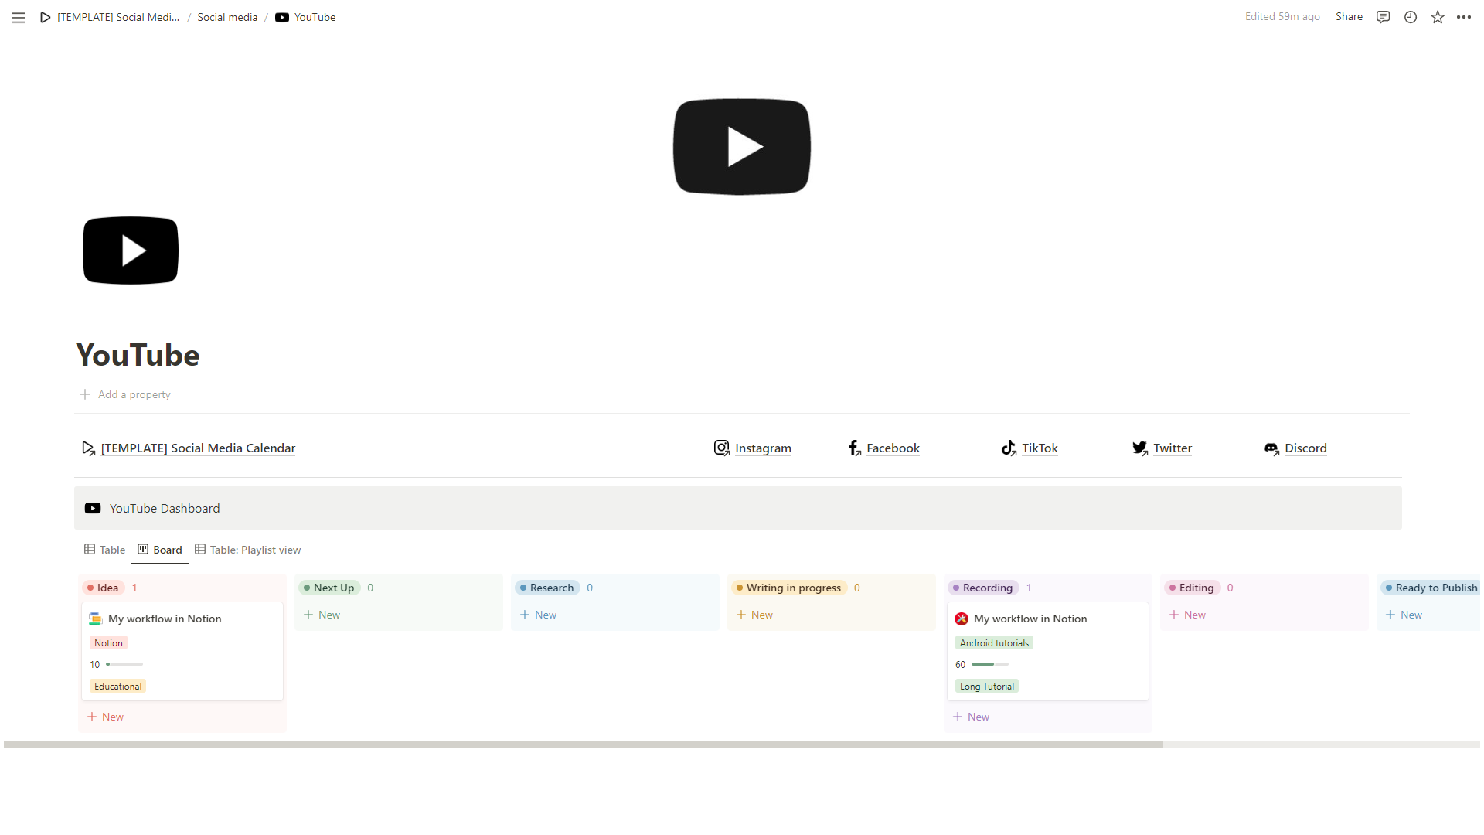
Task: Click the Idea card's page icon
Action: point(96,619)
